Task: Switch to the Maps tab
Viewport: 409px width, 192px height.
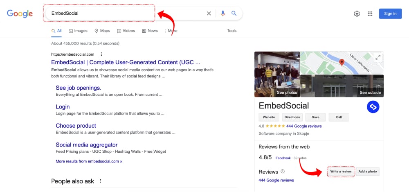Action: pos(102,31)
